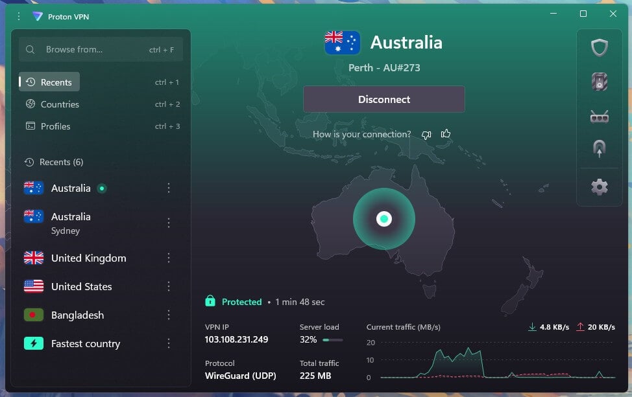Open options menu for United Kingdom

[x=169, y=258]
